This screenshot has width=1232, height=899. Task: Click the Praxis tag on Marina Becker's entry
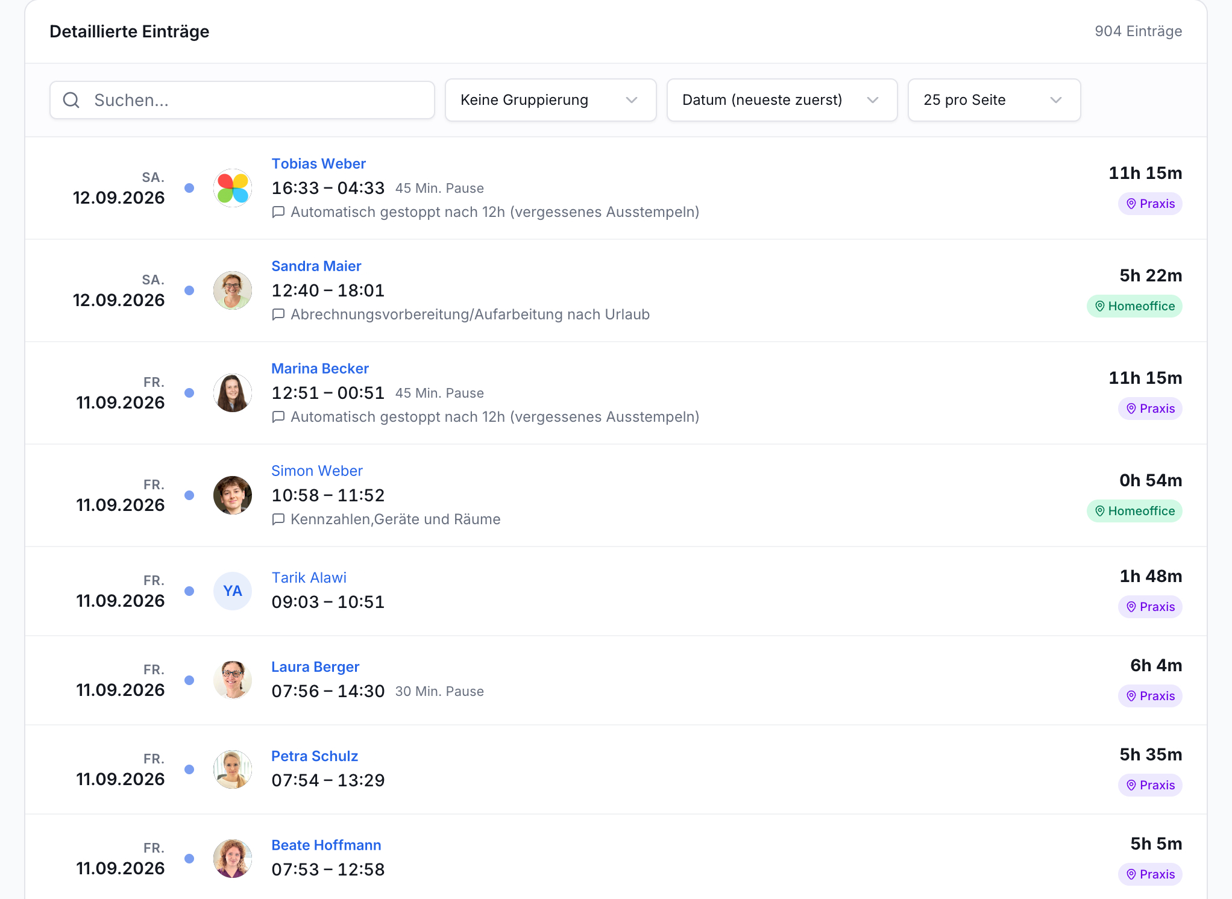pyautogui.click(x=1150, y=409)
